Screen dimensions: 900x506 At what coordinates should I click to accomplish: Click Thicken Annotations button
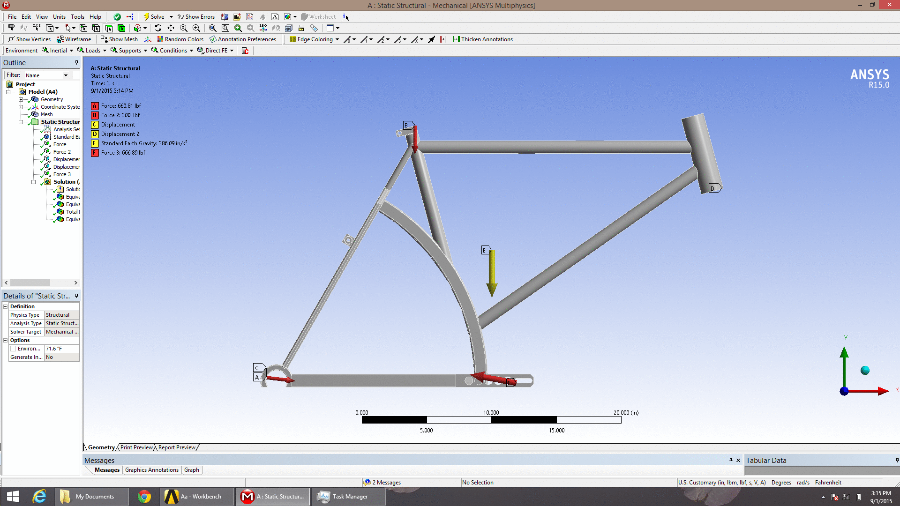click(x=483, y=39)
